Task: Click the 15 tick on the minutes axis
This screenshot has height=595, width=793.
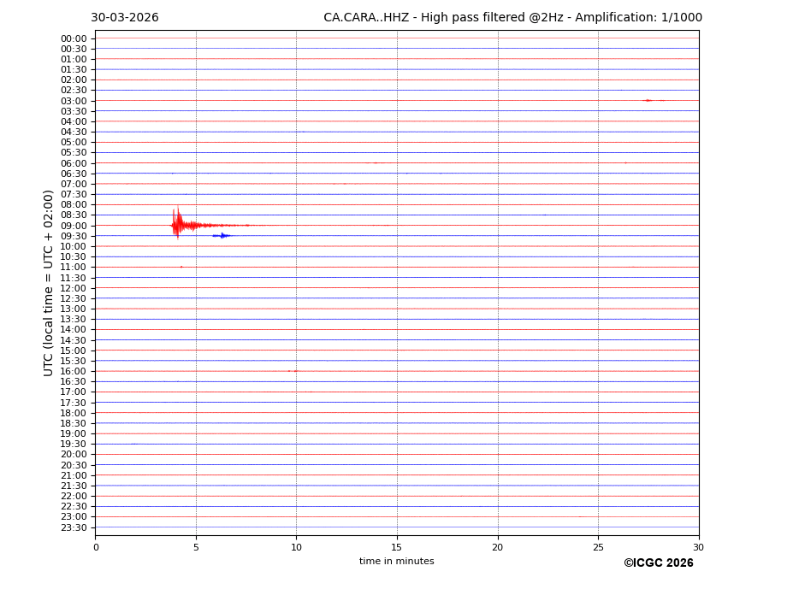Action: (x=397, y=547)
